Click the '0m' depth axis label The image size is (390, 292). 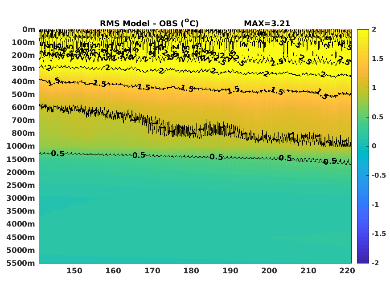click(29, 29)
